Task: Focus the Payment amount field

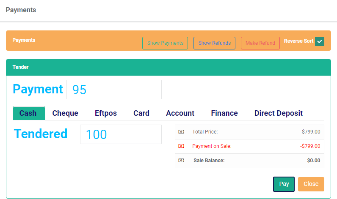Action: [x=114, y=90]
